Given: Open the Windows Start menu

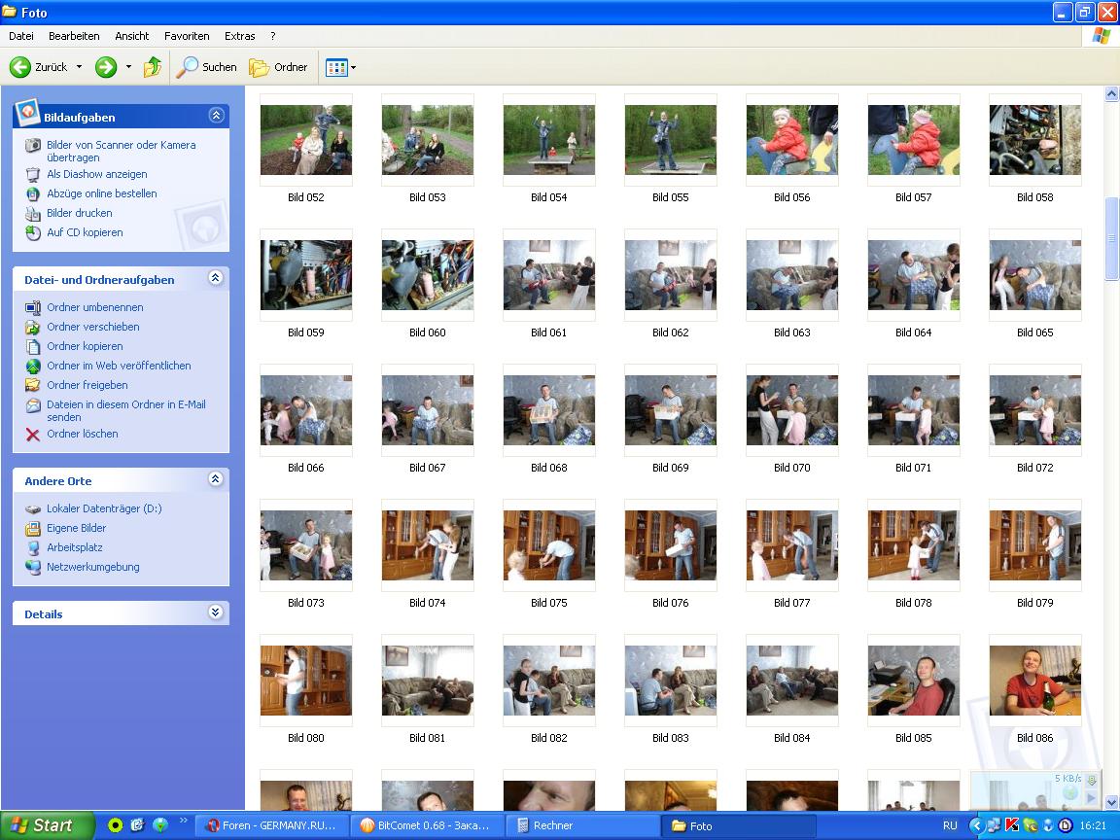Looking at the screenshot, I should [x=46, y=825].
